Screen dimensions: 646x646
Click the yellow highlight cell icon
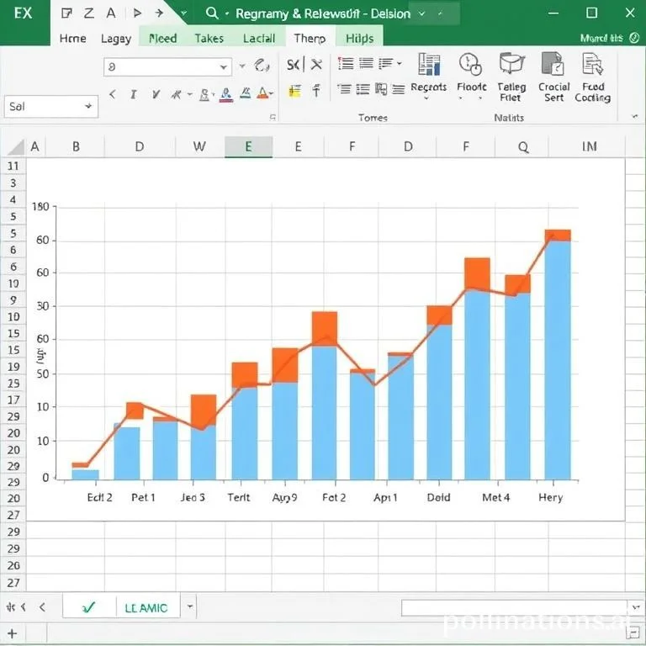tap(294, 90)
